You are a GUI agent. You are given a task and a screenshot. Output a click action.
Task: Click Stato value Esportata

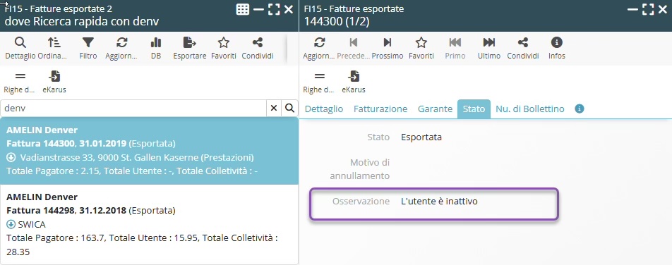[421, 137]
